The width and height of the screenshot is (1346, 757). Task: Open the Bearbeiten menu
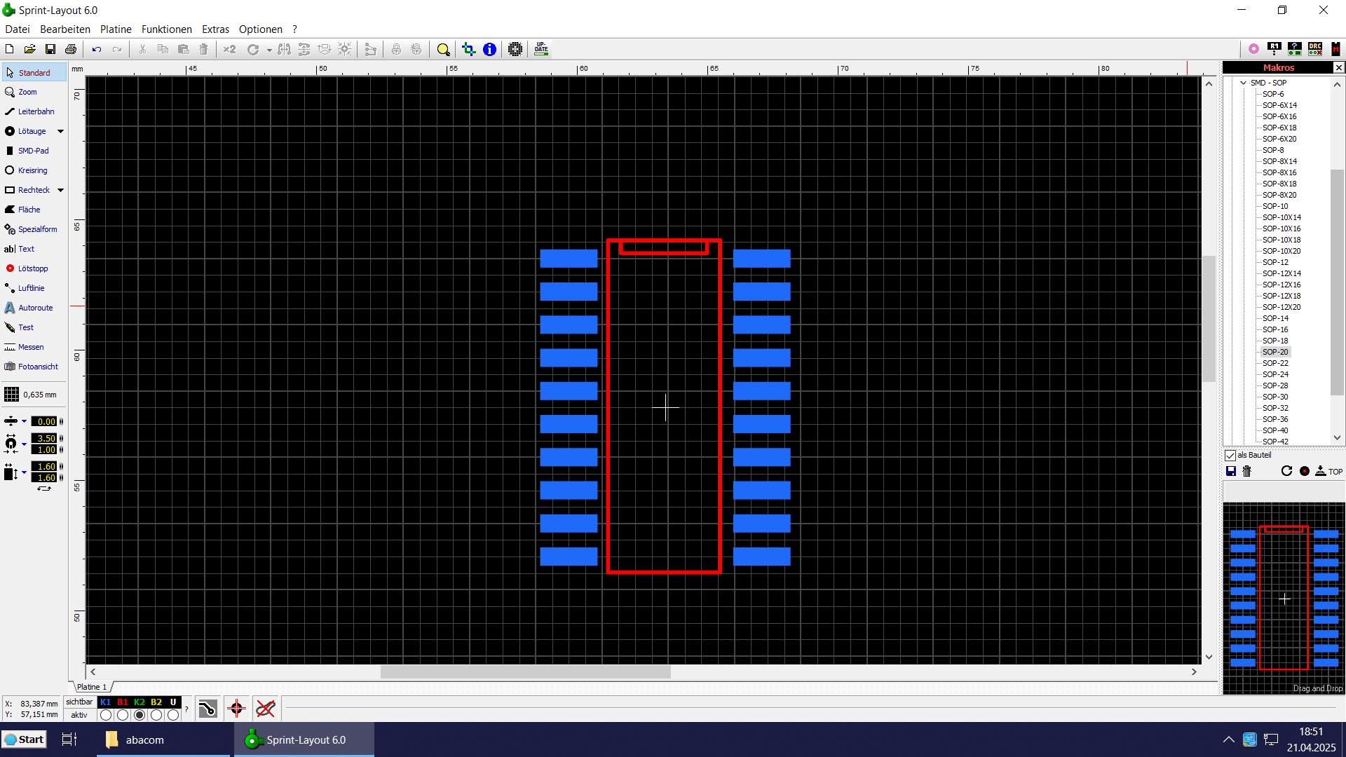pyautogui.click(x=65, y=29)
